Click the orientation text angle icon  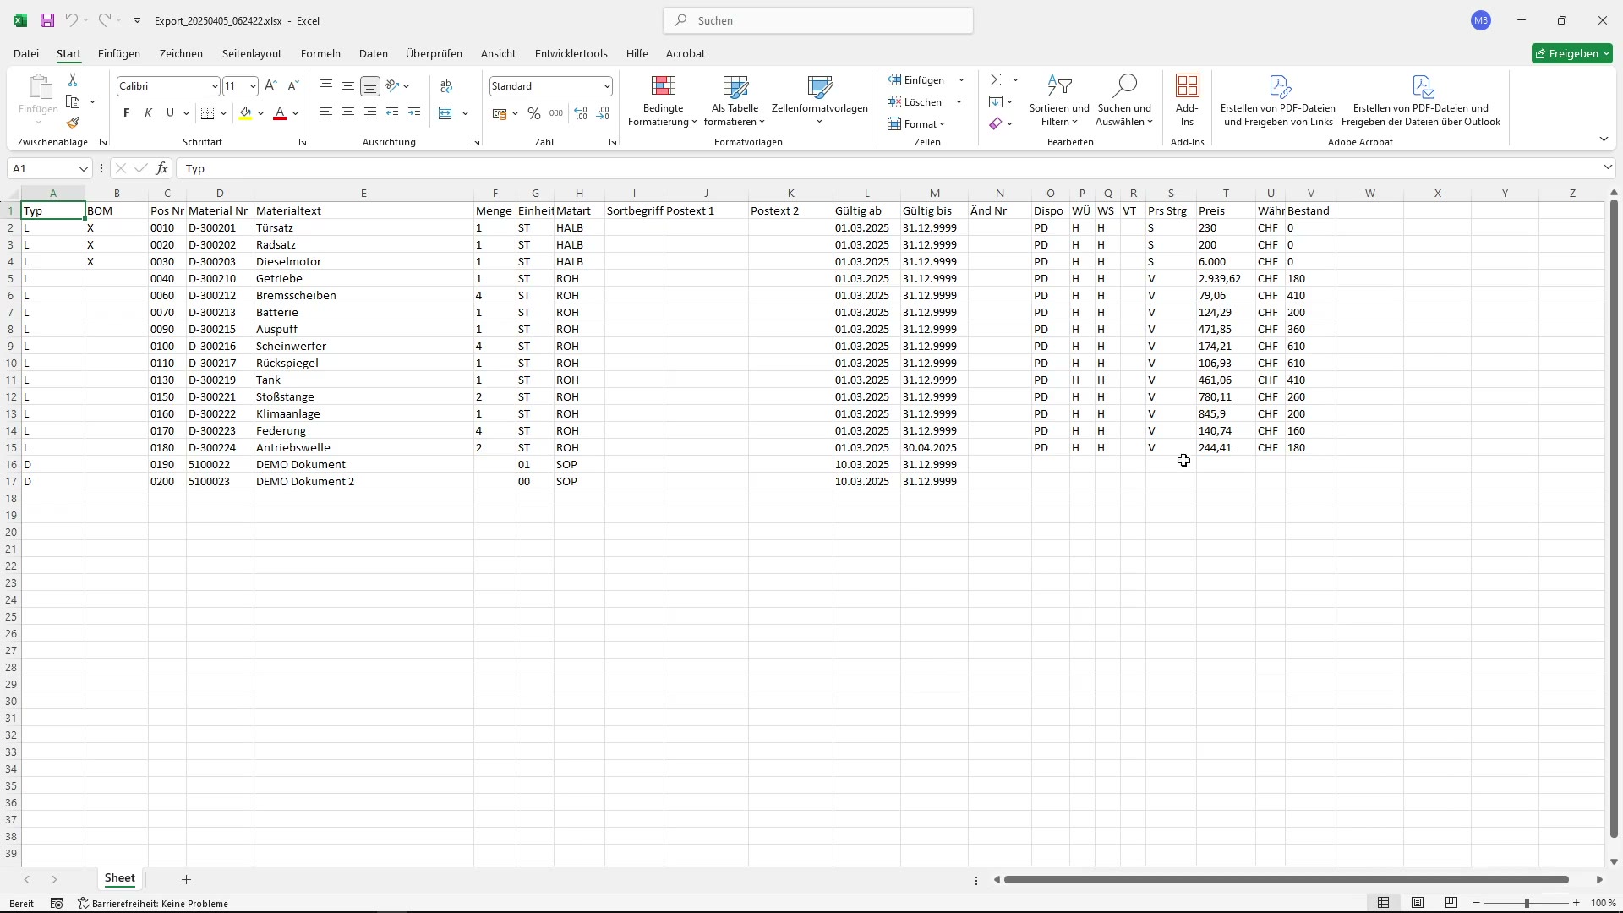pyautogui.click(x=392, y=86)
